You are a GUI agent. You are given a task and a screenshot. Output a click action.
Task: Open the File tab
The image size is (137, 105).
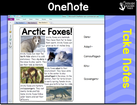[11, 19]
